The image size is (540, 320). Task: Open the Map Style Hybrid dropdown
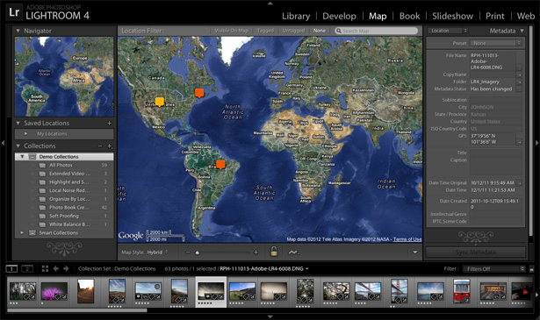coord(157,252)
